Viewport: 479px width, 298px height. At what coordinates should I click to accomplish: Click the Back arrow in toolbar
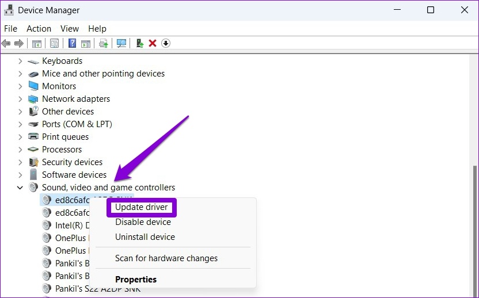(6, 43)
